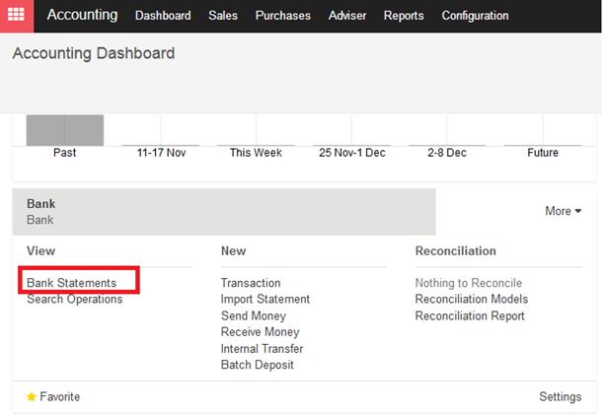Open Bank Statements link
The height and width of the screenshot is (415, 606).
pyautogui.click(x=71, y=283)
